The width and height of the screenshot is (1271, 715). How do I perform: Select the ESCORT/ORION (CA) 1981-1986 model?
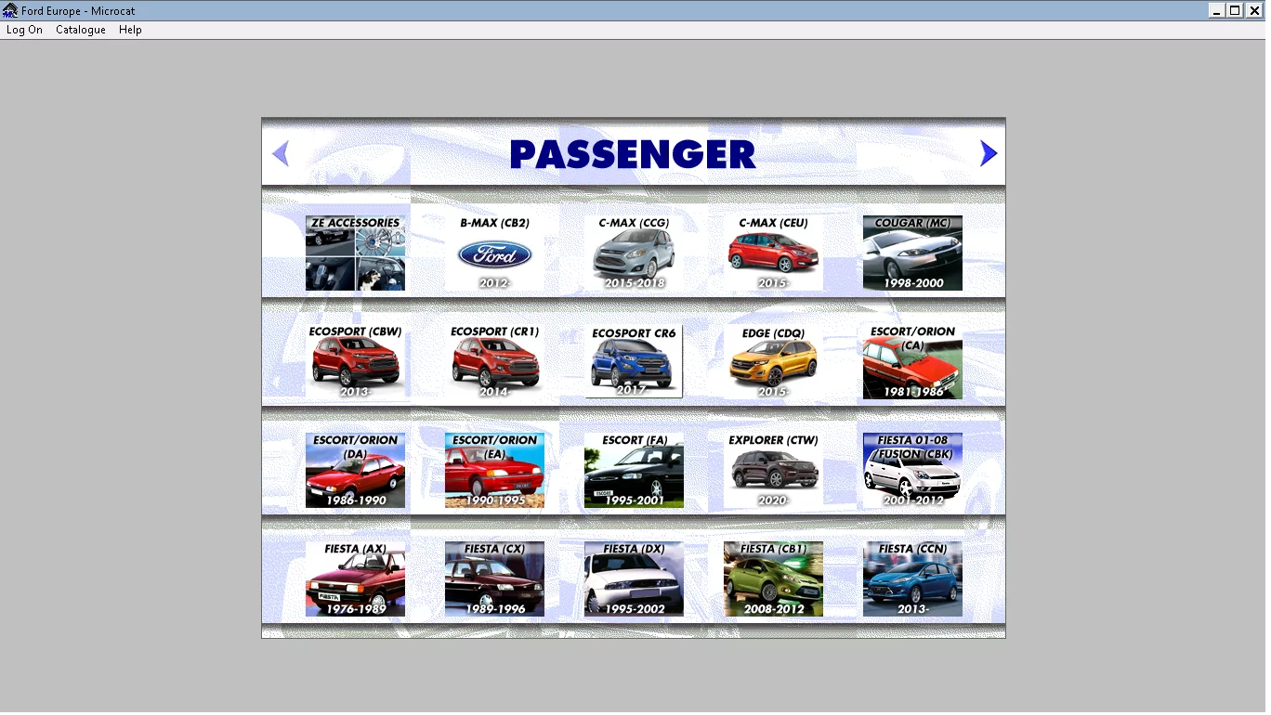[912, 360]
